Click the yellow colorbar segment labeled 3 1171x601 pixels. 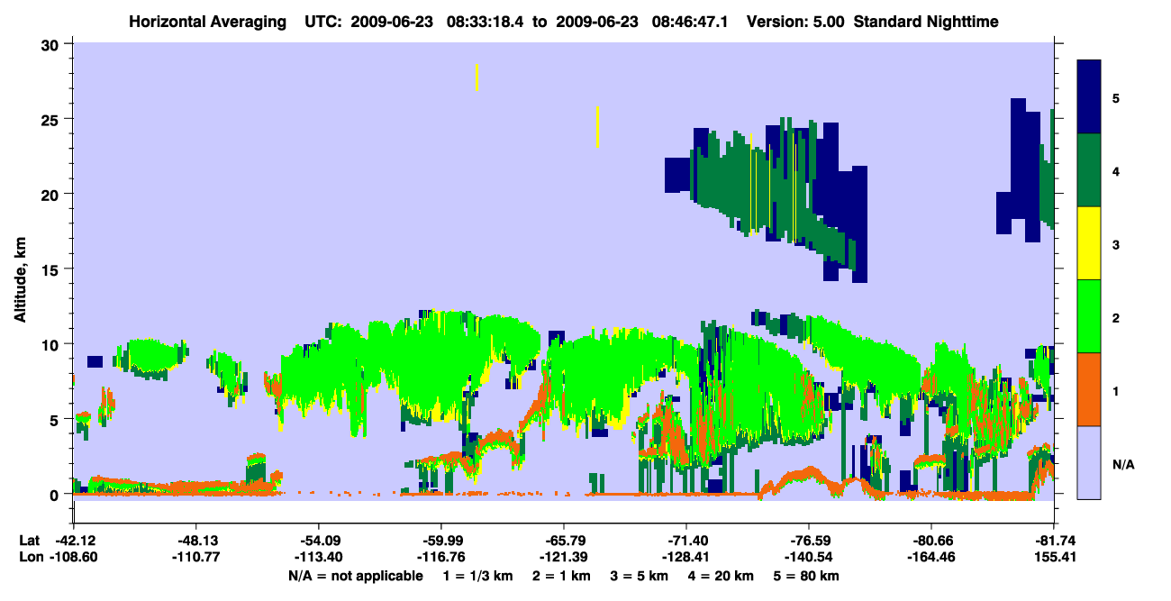[1089, 243]
